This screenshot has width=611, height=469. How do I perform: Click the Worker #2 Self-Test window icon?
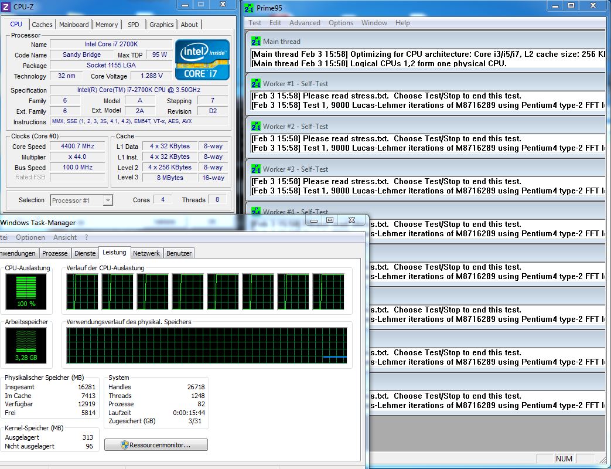[255, 126]
